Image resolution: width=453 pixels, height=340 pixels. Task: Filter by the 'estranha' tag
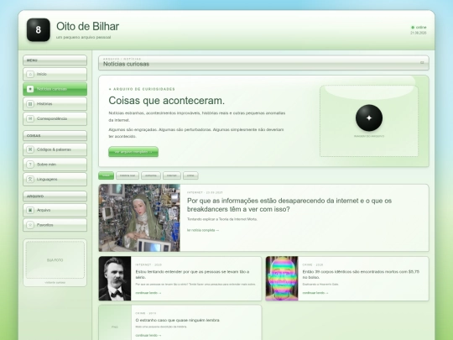click(151, 175)
